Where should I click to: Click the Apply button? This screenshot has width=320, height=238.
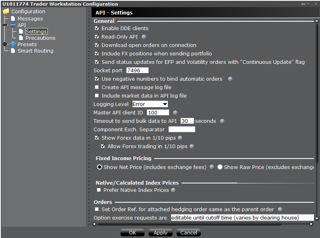point(161,232)
